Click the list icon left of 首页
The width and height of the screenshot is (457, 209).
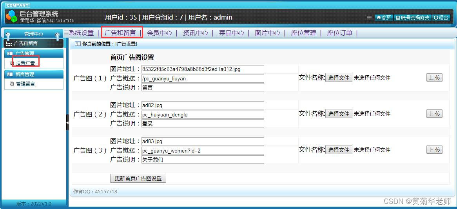click(x=369, y=18)
